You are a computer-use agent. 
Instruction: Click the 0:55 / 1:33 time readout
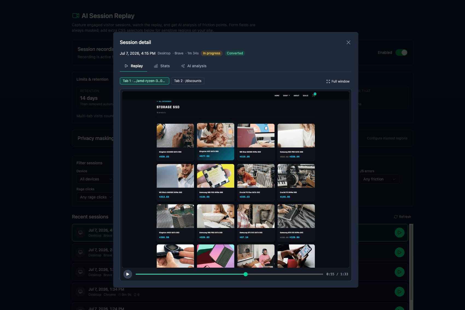pos(337,274)
